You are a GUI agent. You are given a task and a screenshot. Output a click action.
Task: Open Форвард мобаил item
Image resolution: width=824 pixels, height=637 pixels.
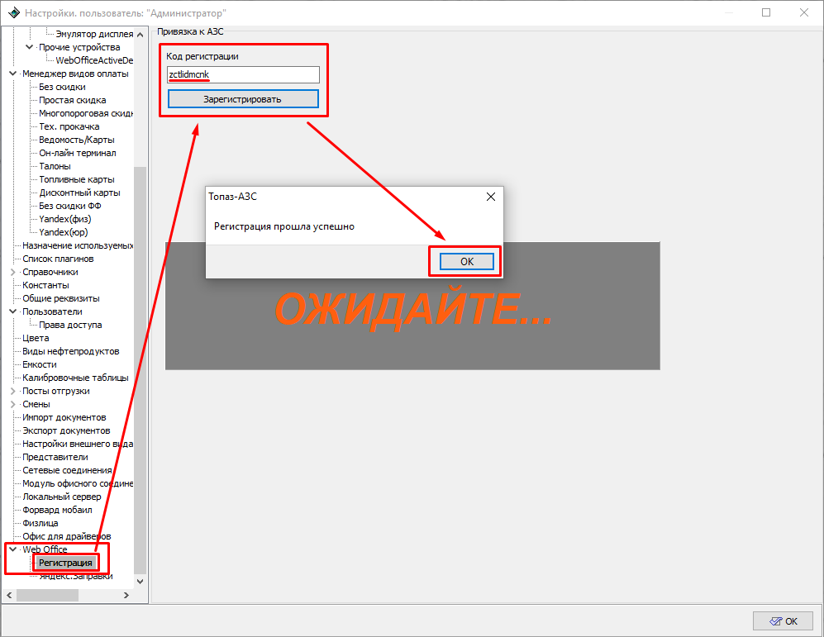tap(57, 510)
